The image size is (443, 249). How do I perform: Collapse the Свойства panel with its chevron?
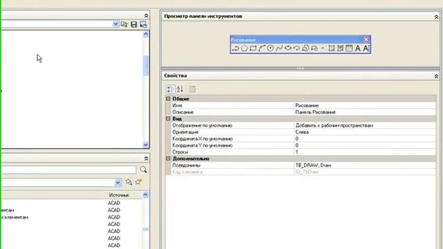[x=436, y=76]
